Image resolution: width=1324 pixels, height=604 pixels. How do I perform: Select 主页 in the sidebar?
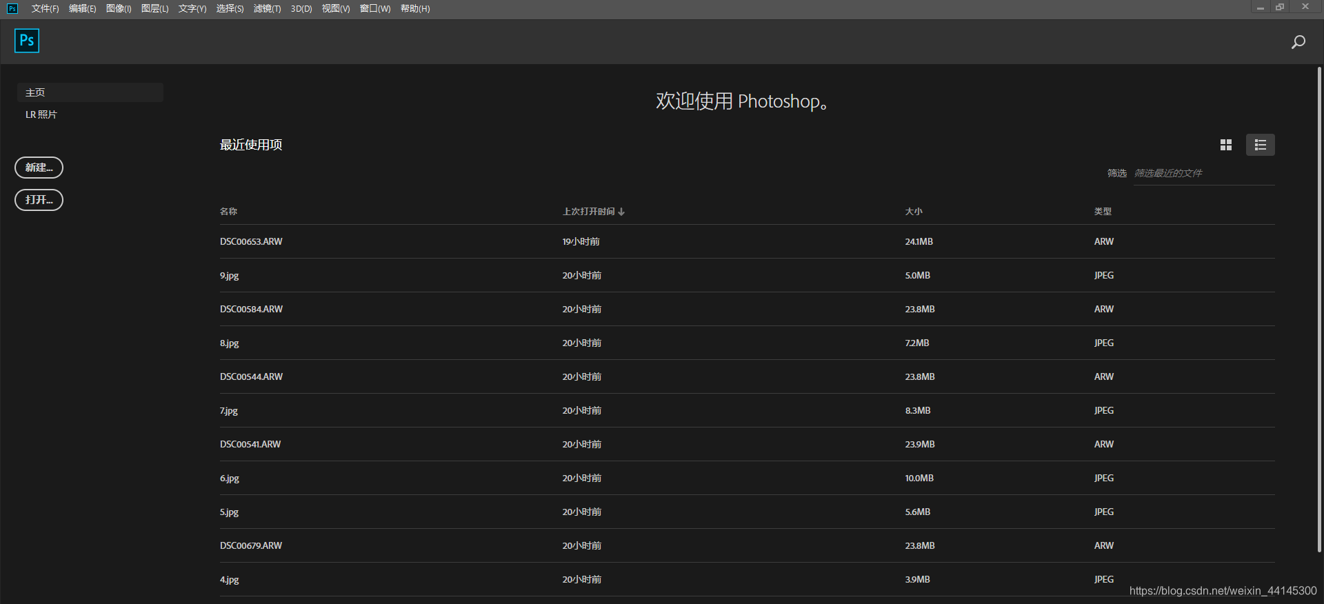(90, 92)
